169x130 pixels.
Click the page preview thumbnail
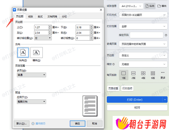click(90, 106)
